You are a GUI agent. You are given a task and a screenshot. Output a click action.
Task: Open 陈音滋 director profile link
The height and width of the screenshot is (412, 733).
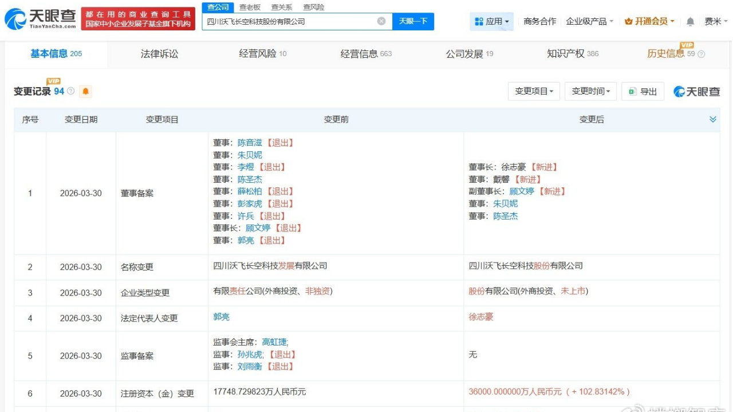pos(249,143)
